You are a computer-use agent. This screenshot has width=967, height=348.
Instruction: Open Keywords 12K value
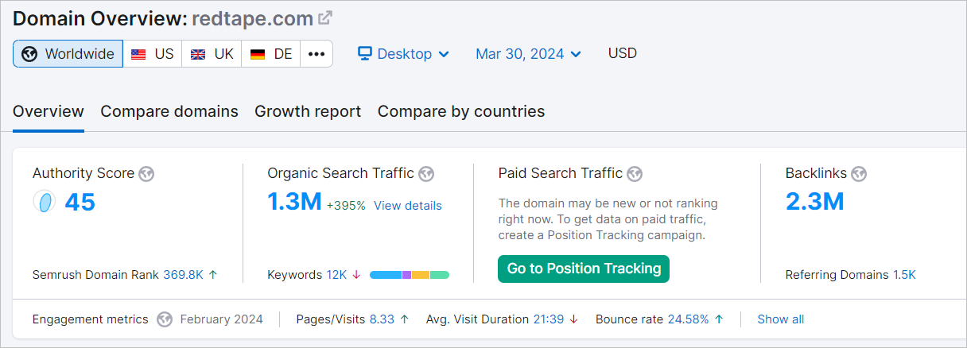[336, 275]
